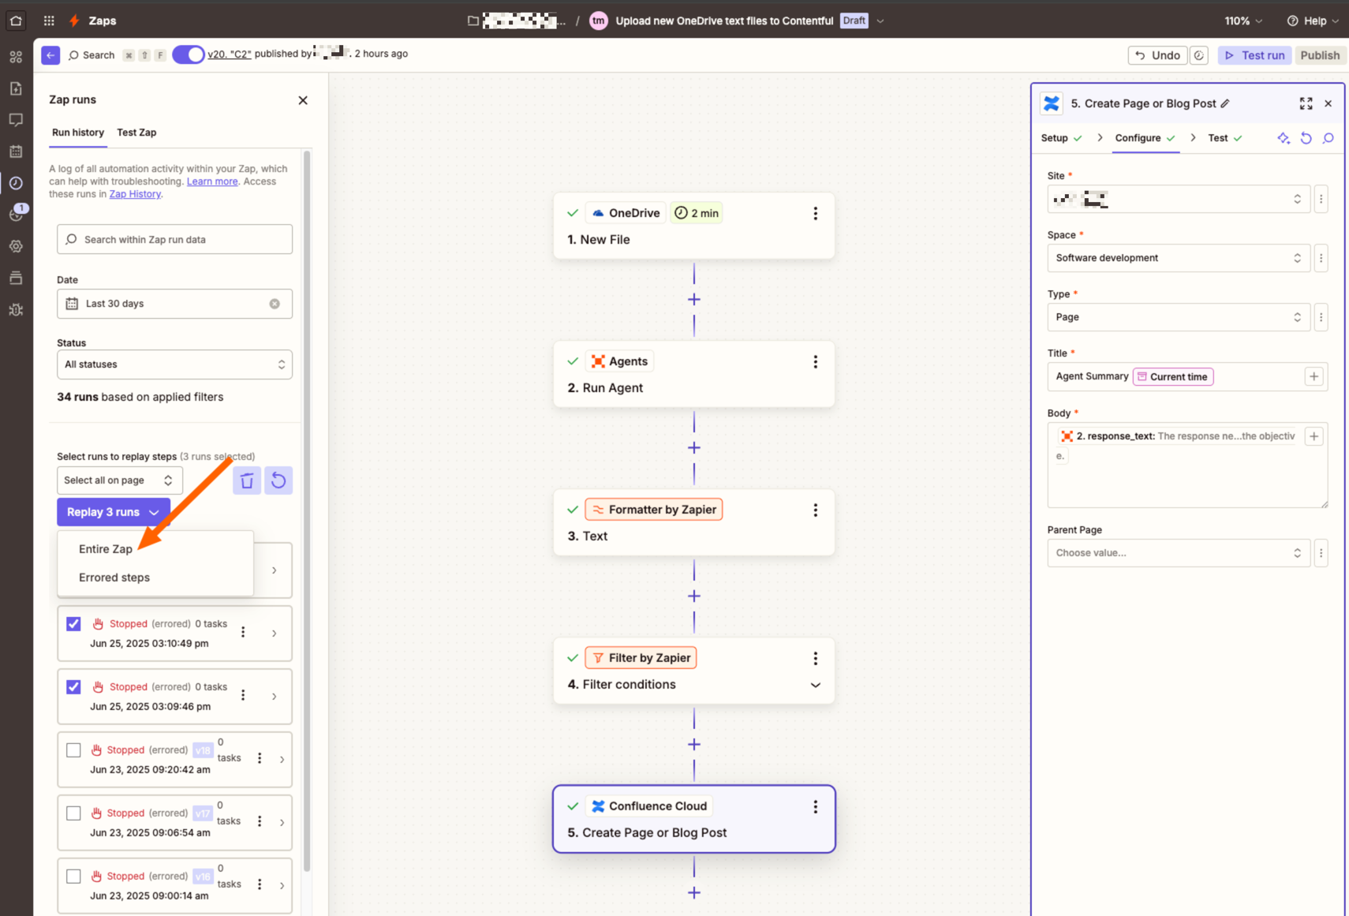1349x916 pixels.
Task: Check the Jun 23 09:00:14 am run
Action: [x=73, y=877]
